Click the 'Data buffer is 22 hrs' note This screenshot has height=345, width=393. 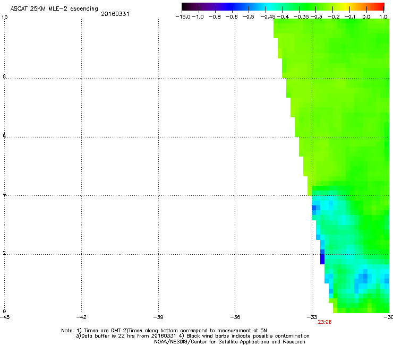click(192, 336)
